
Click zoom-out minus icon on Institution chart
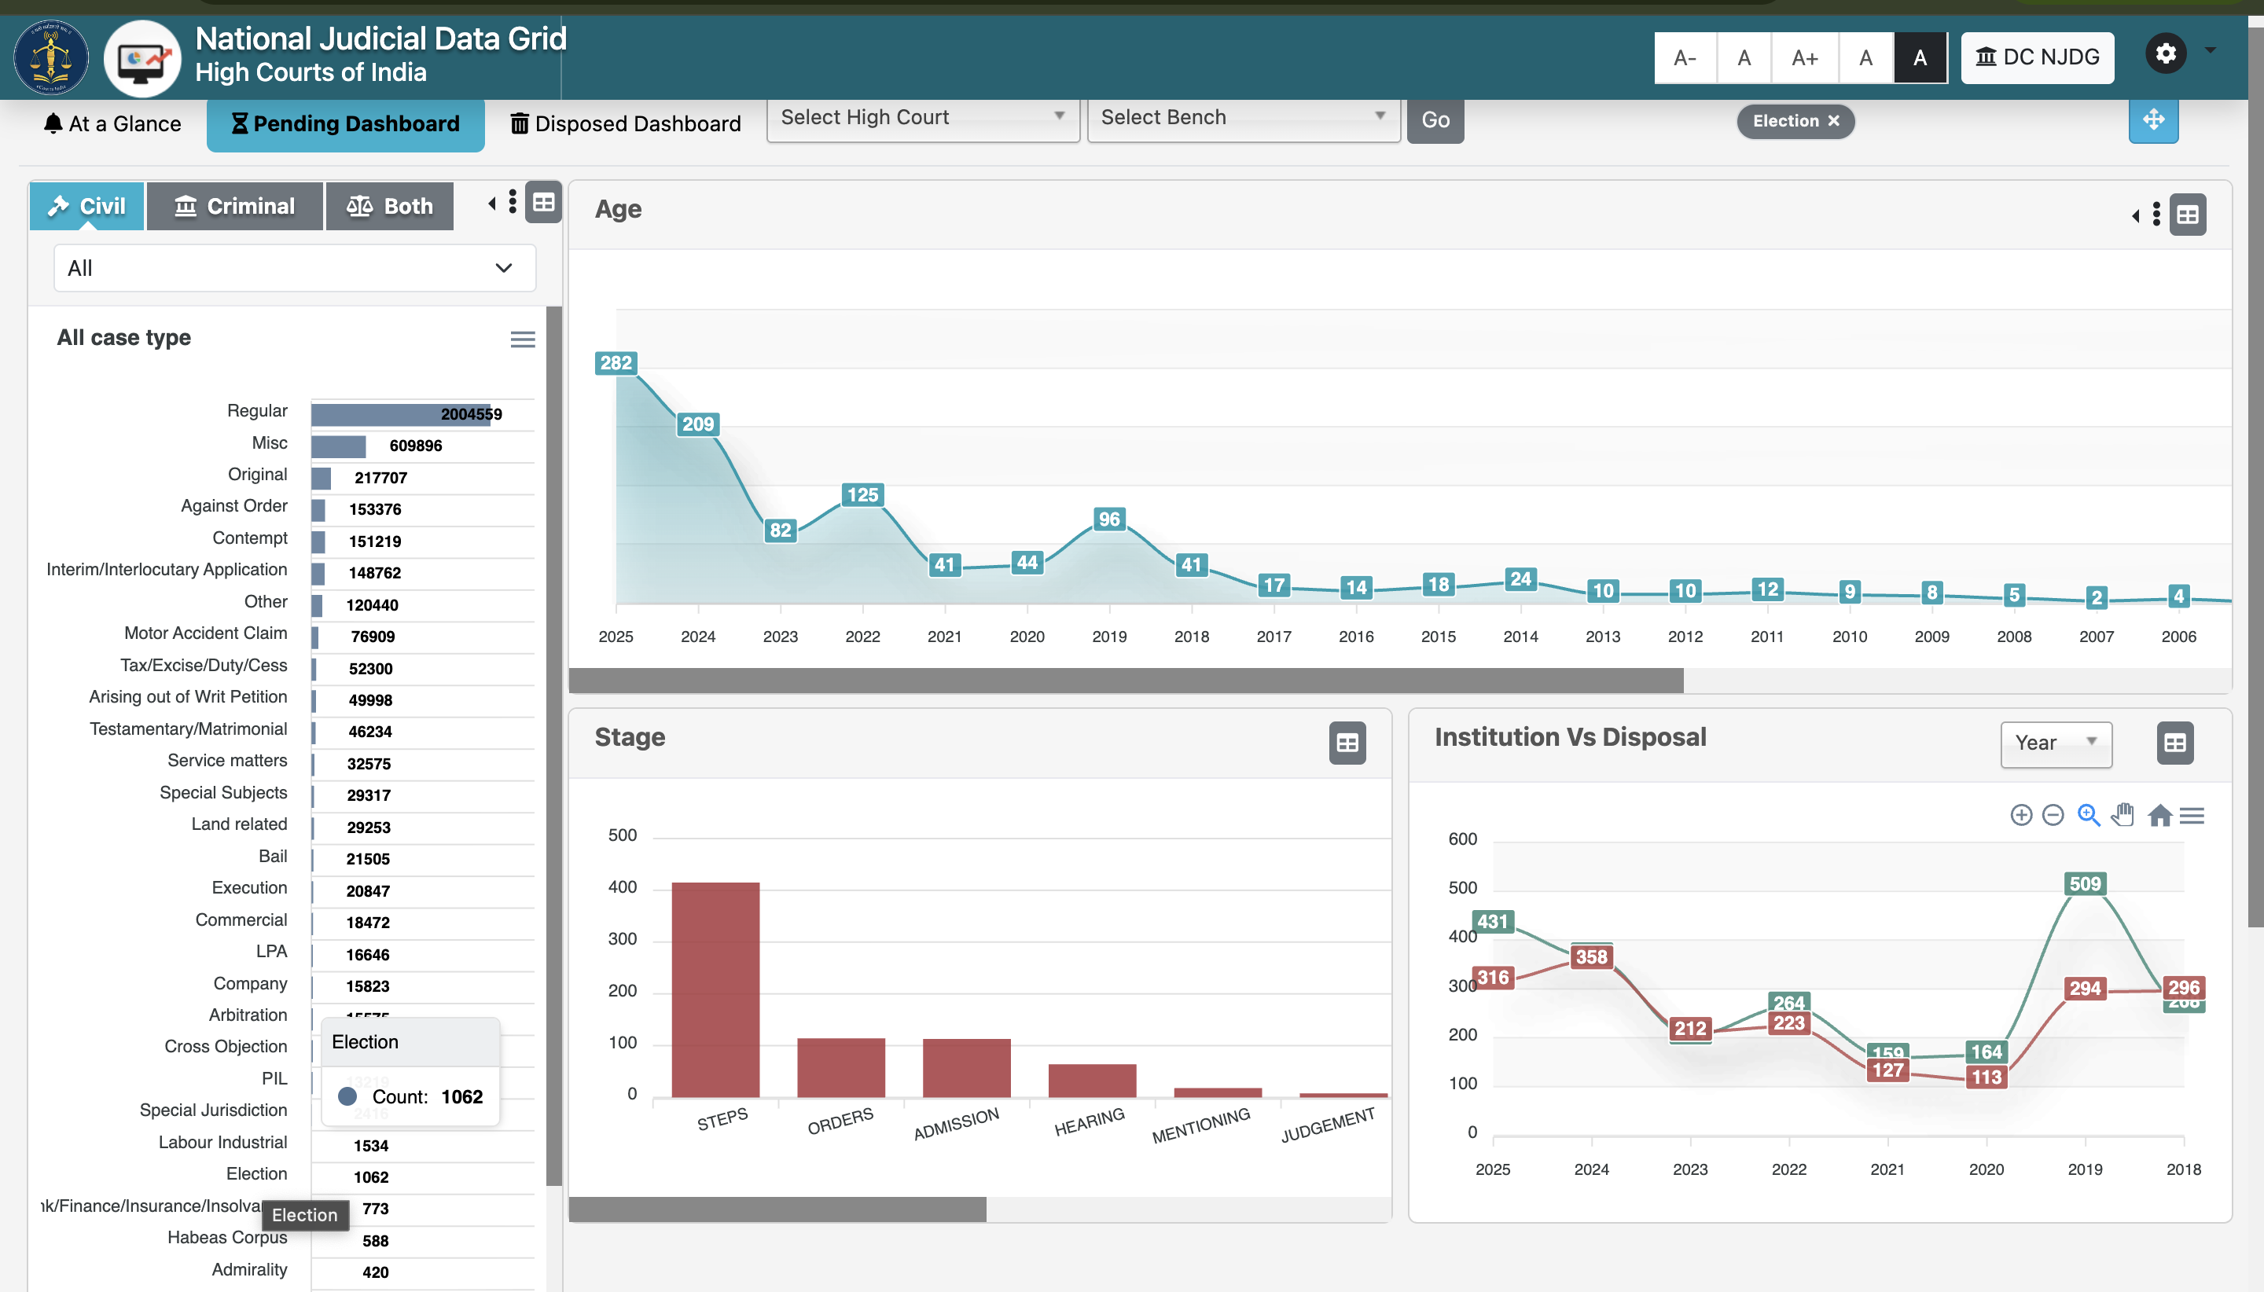2053,815
